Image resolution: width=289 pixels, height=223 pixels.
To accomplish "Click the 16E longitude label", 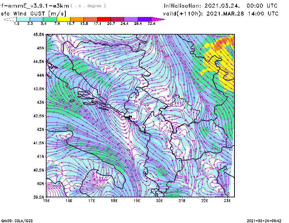I will click(x=69, y=201).
